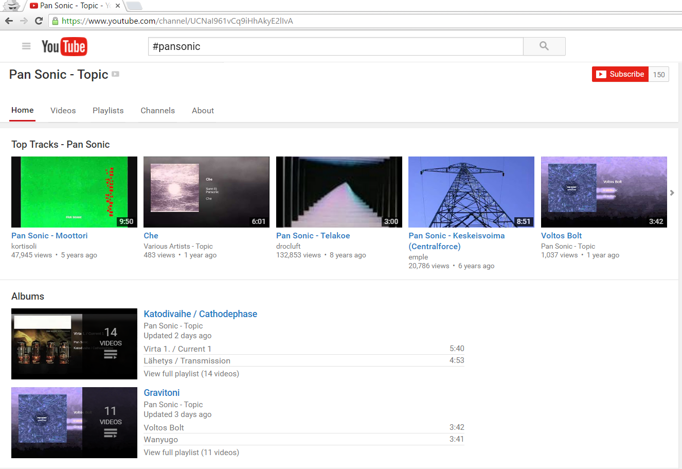Open the Che video title link
This screenshot has width=682, height=469.
tap(151, 236)
